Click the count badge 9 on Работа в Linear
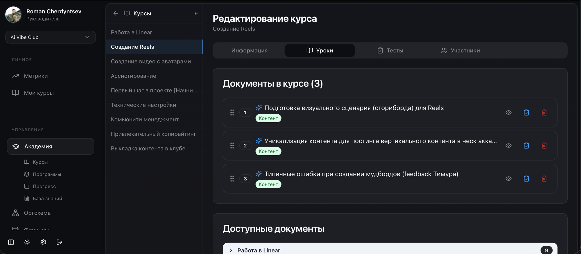Screen dimensions: 581x254 pos(546,250)
